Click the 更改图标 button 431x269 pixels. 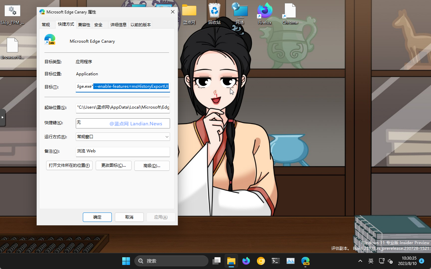[113, 165]
